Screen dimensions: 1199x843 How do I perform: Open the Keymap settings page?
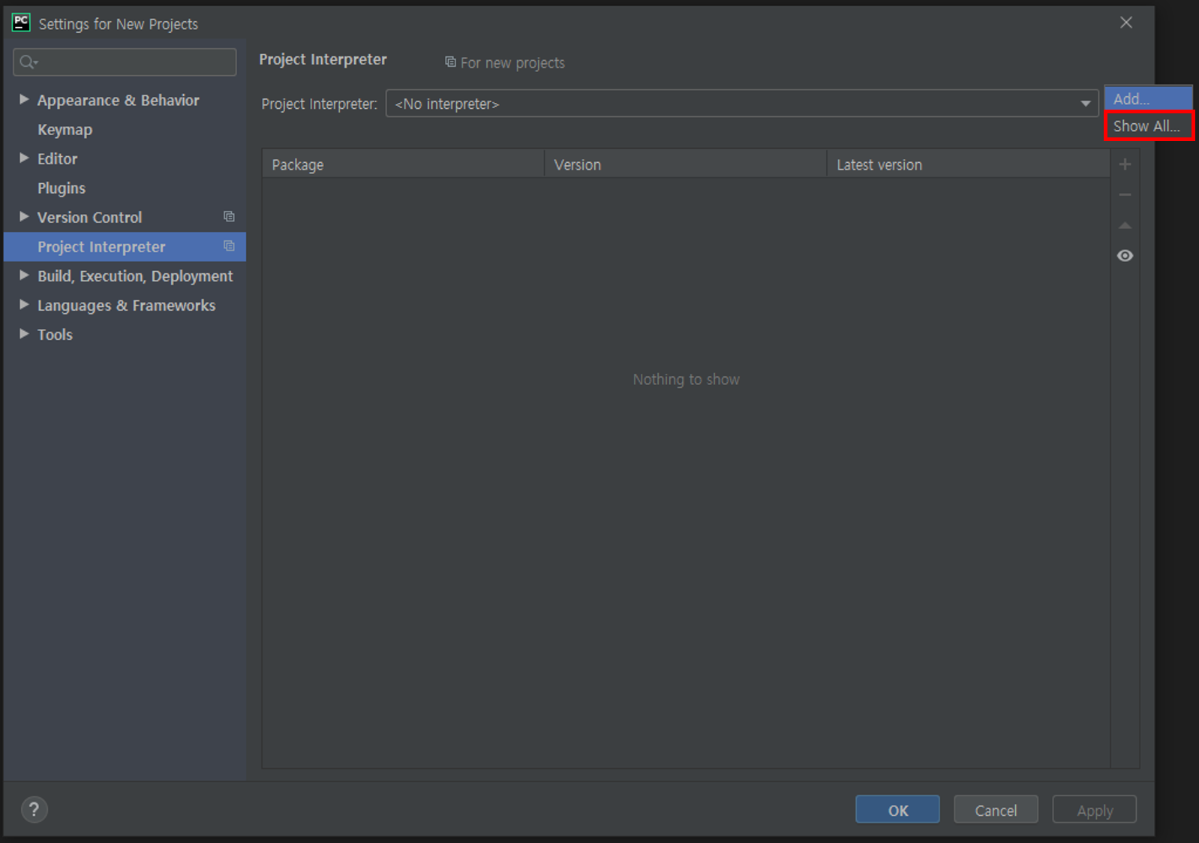(x=65, y=129)
